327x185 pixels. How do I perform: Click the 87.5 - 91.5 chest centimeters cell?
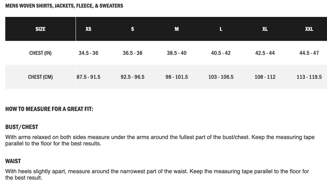tap(88, 77)
